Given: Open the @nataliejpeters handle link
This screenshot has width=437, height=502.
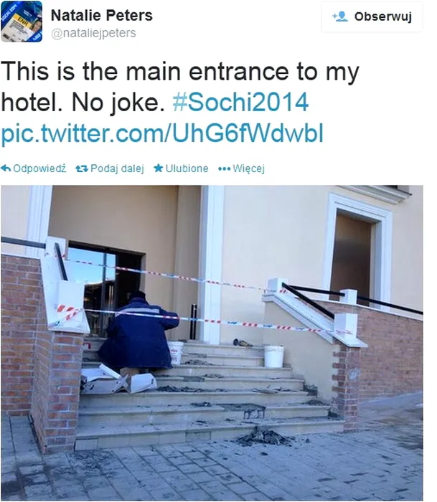Looking at the screenshot, I should (x=93, y=33).
